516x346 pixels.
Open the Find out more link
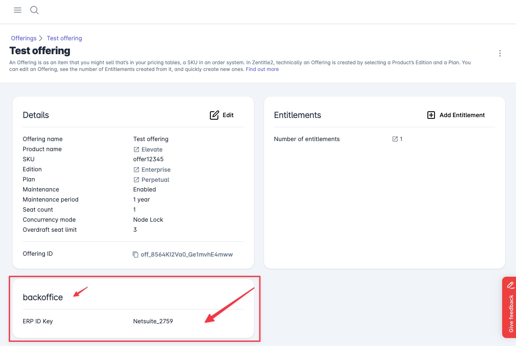pos(262,69)
